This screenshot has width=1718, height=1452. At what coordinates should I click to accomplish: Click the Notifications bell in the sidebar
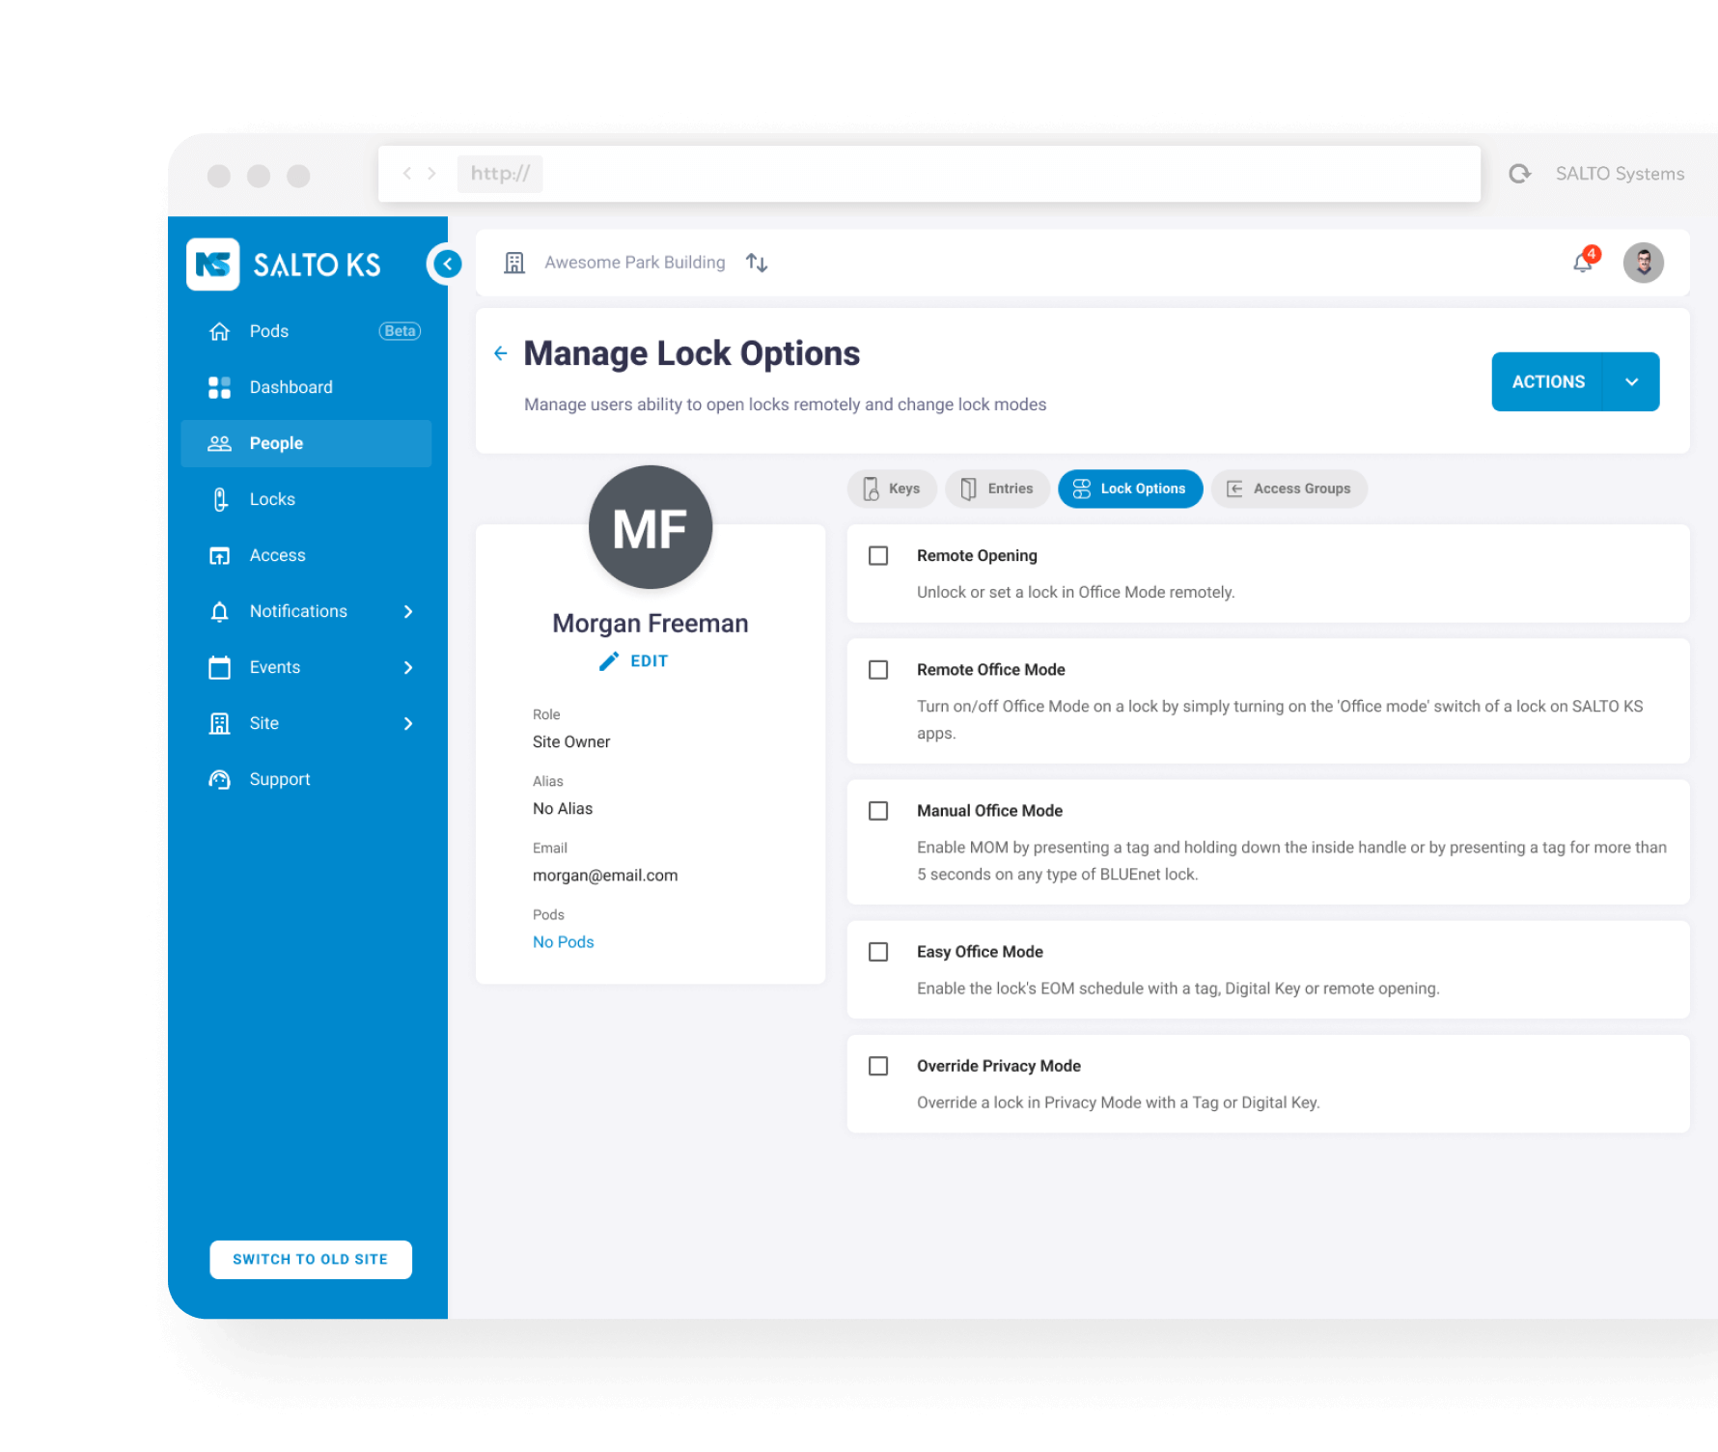[x=220, y=611]
